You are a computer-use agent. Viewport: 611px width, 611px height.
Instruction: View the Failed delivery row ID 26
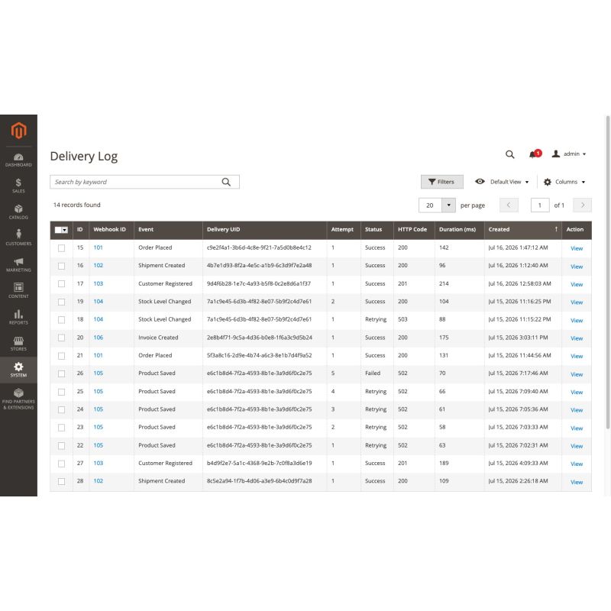click(577, 374)
